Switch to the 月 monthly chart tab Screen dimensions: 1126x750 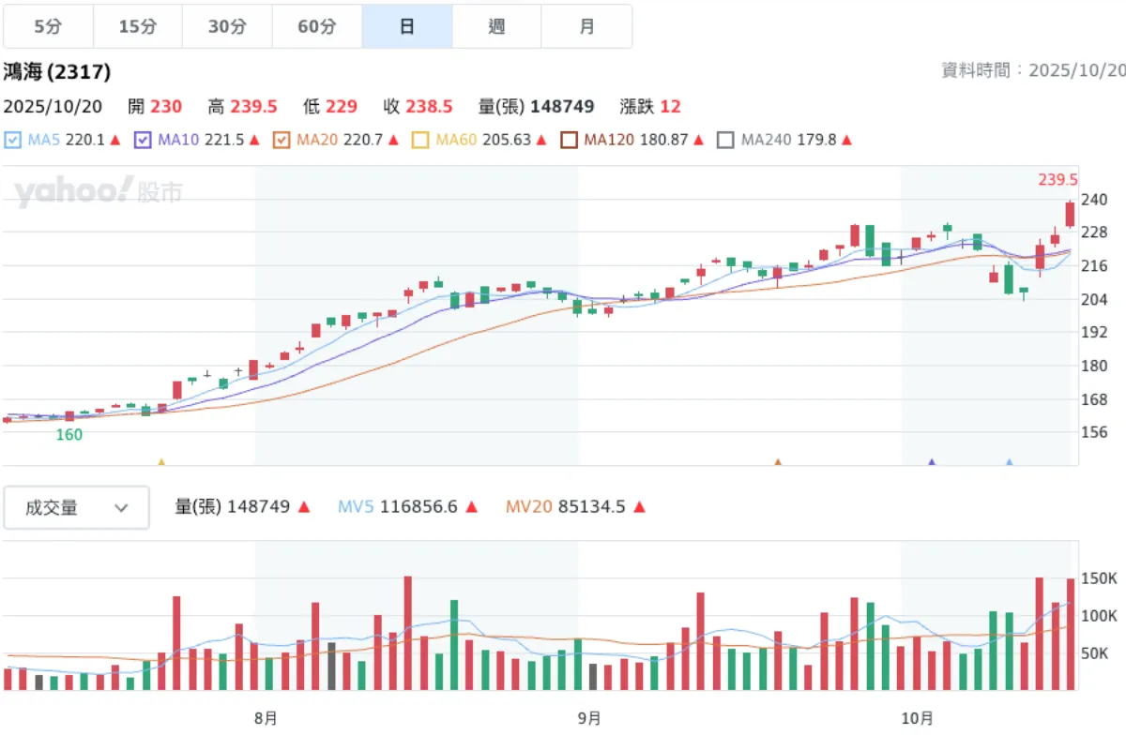coord(586,26)
